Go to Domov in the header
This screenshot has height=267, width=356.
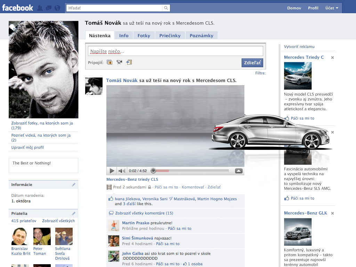[294, 8]
